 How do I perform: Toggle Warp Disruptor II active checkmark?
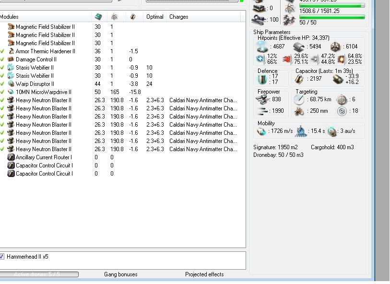click(2, 84)
